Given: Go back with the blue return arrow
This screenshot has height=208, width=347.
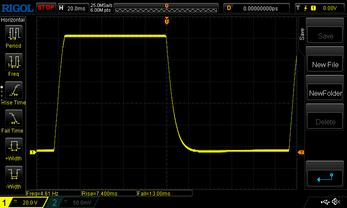Looking at the screenshot, I should pyautogui.click(x=325, y=178).
